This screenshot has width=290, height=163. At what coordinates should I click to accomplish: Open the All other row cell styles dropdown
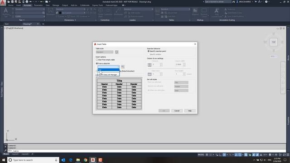(181, 91)
